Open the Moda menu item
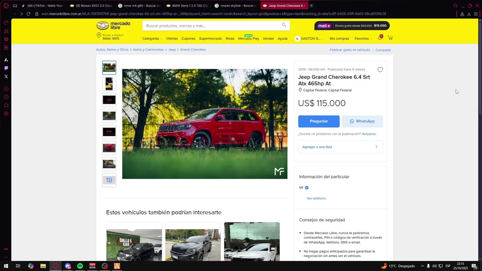Image resolution: width=482 pixels, height=271 pixels. coord(230,38)
